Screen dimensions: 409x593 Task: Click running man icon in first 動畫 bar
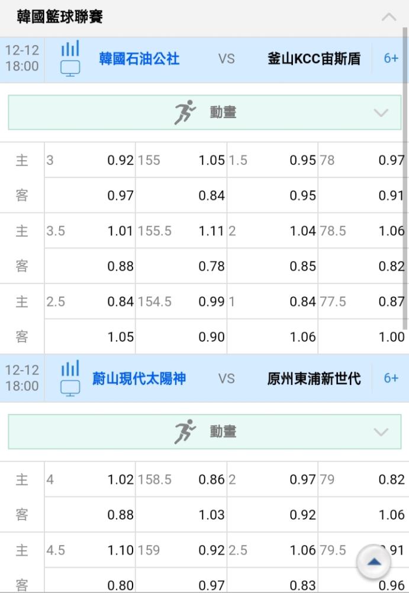[185, 112]
